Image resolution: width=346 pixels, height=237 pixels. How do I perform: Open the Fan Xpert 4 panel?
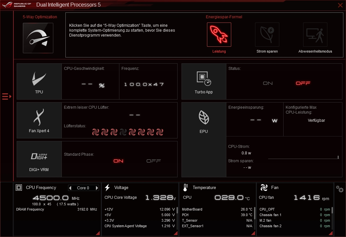point(39,120)
